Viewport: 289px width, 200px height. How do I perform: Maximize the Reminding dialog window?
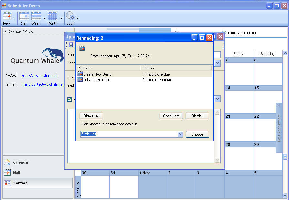(x=202, y=38)
